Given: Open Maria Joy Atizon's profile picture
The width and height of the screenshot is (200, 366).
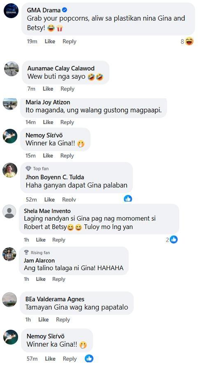Looking at the screenshot, I should pyautogui.click(x=10, y=104).
